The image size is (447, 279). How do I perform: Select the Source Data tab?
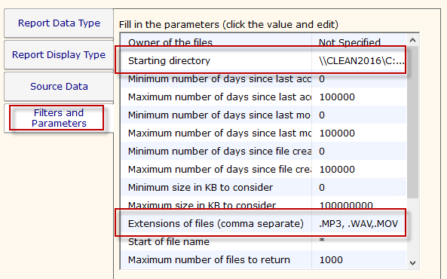59,87
